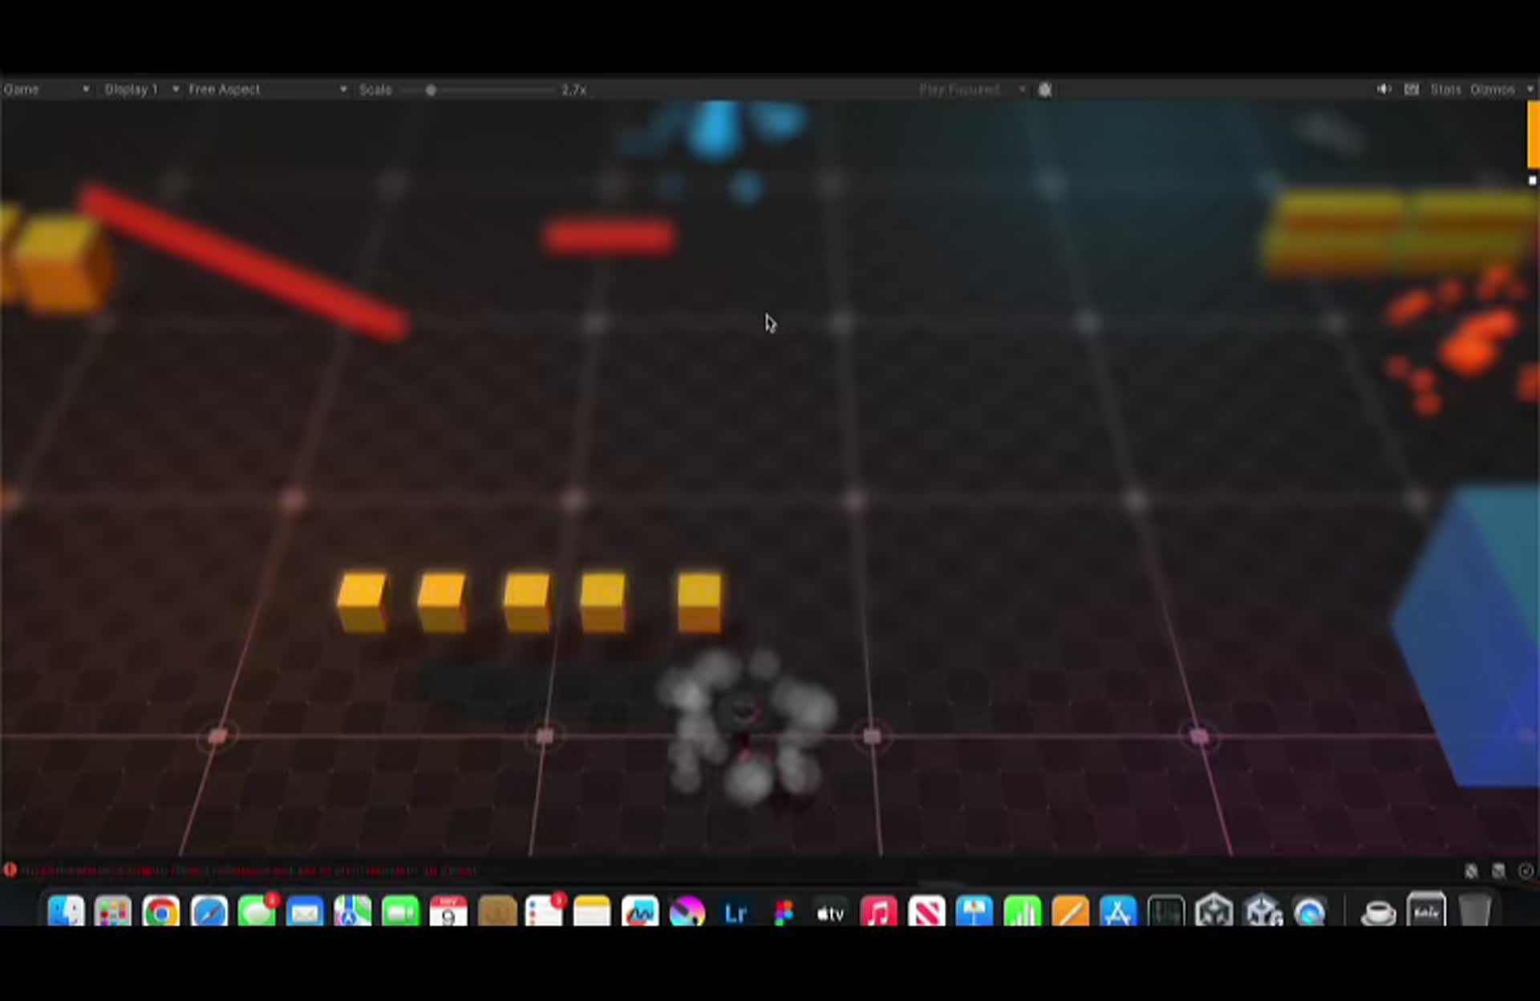Click the screenshot capture icon in the Game toolbar
The width and height of the screenshot is (1540, 1001).
(1045, 89)
